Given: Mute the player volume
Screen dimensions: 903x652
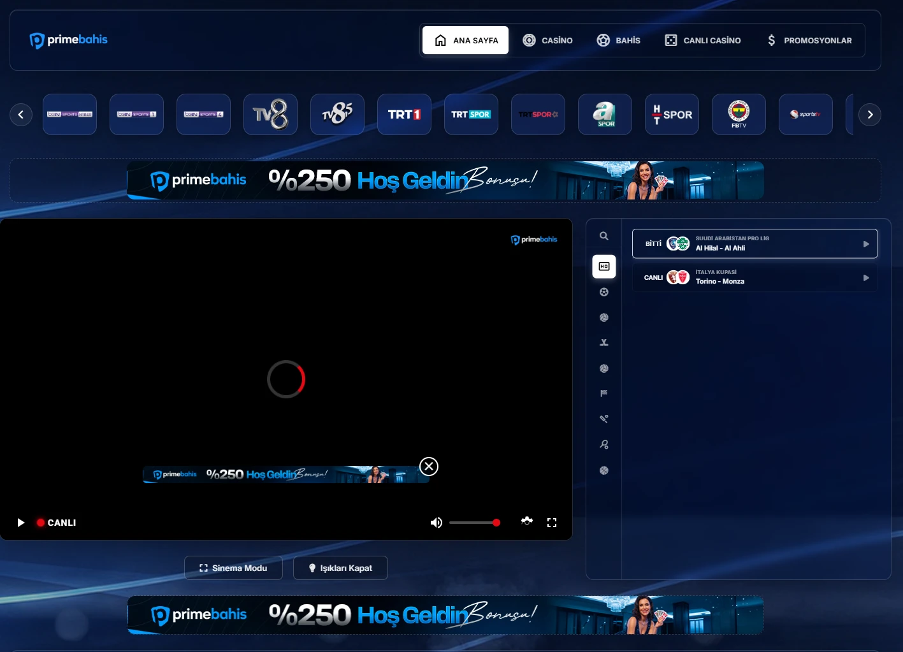Looking at the screenshot, I should [x=436, y=523].
